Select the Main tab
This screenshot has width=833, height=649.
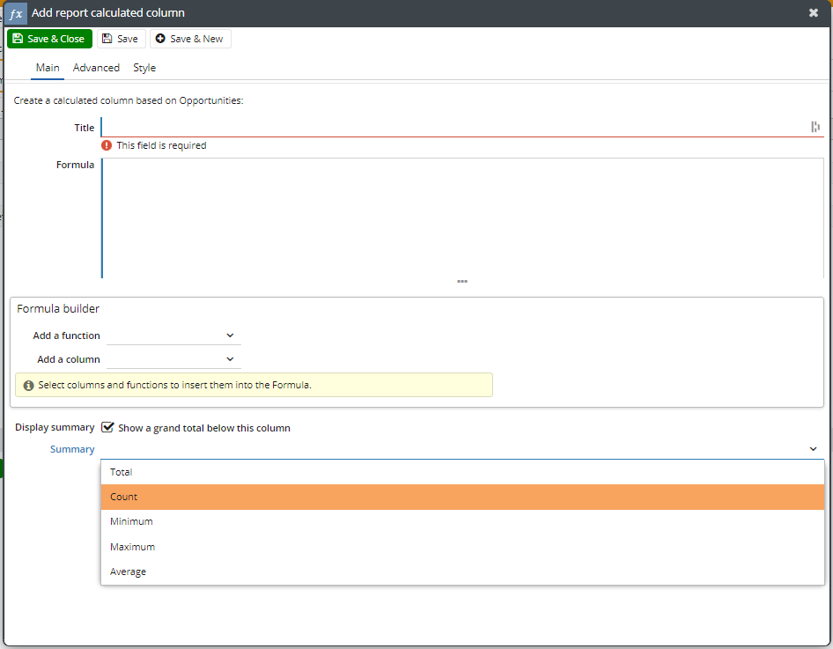48,68
